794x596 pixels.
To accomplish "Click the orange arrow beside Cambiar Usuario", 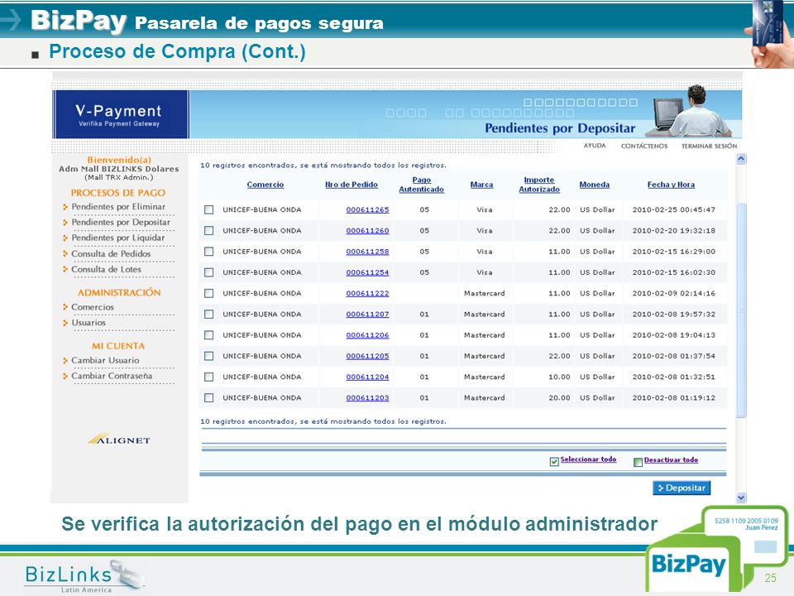I will click(65, 361).
